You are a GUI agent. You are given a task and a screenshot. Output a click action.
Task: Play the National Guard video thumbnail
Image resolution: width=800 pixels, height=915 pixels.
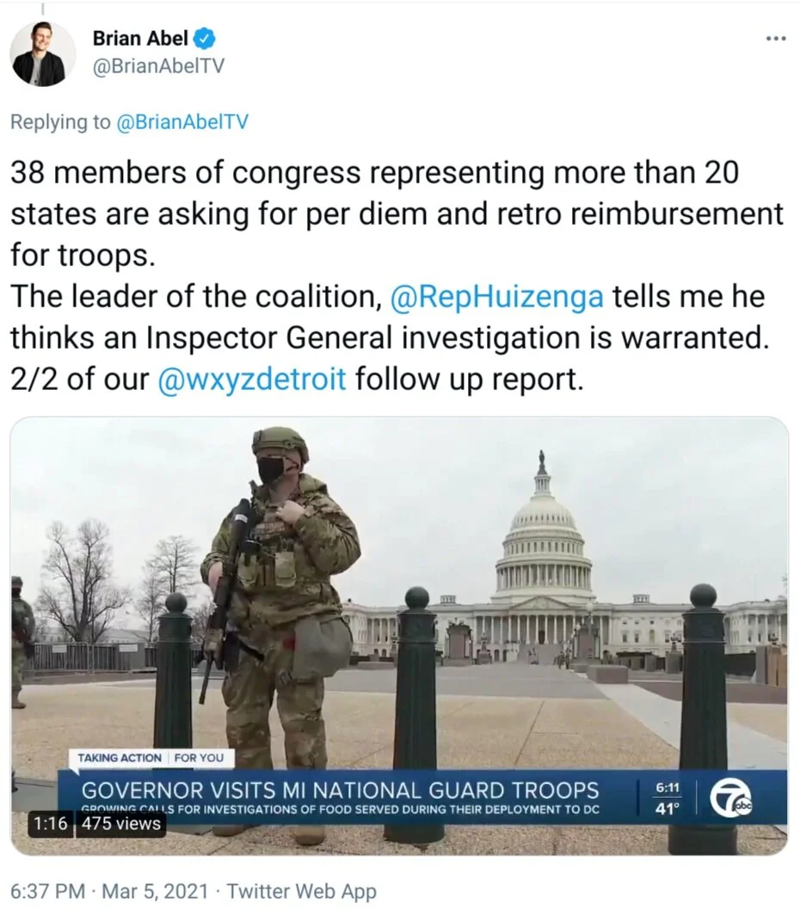[399, 636]
